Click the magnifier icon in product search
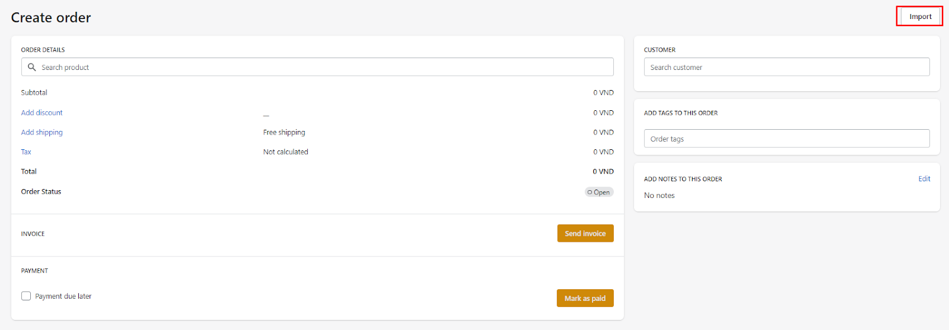Image resolution: width=949 pixels, height=330 pixels. point(32,68)
